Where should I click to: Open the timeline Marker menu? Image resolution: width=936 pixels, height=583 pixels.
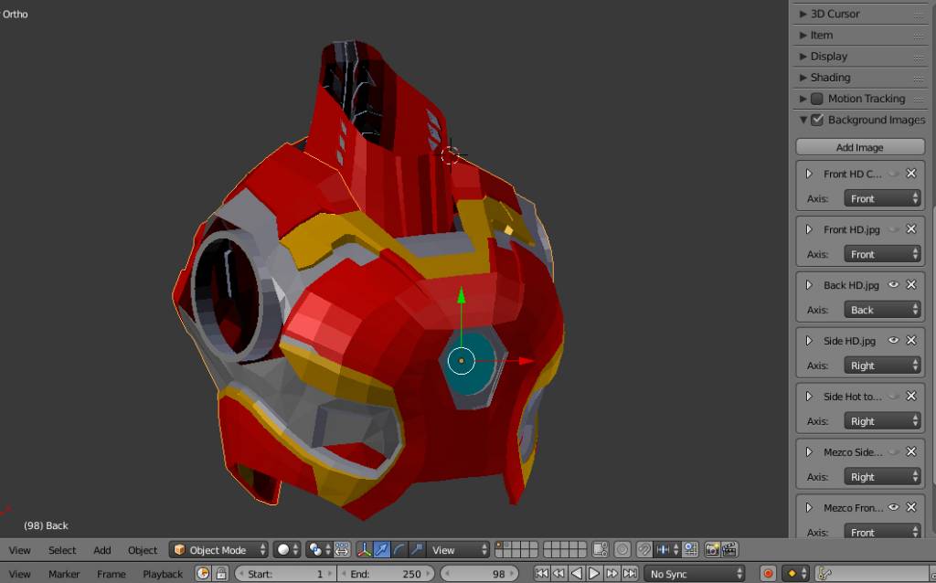(64, 574)
